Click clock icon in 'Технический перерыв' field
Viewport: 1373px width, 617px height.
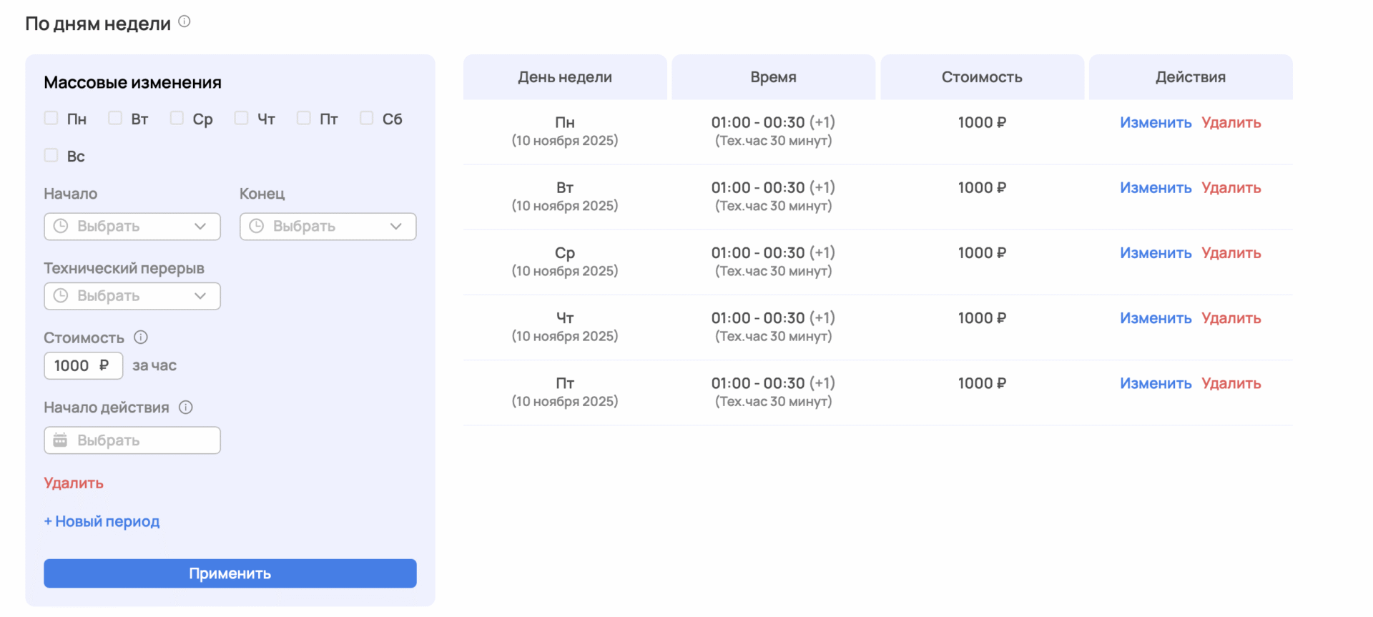pos(61,296)
